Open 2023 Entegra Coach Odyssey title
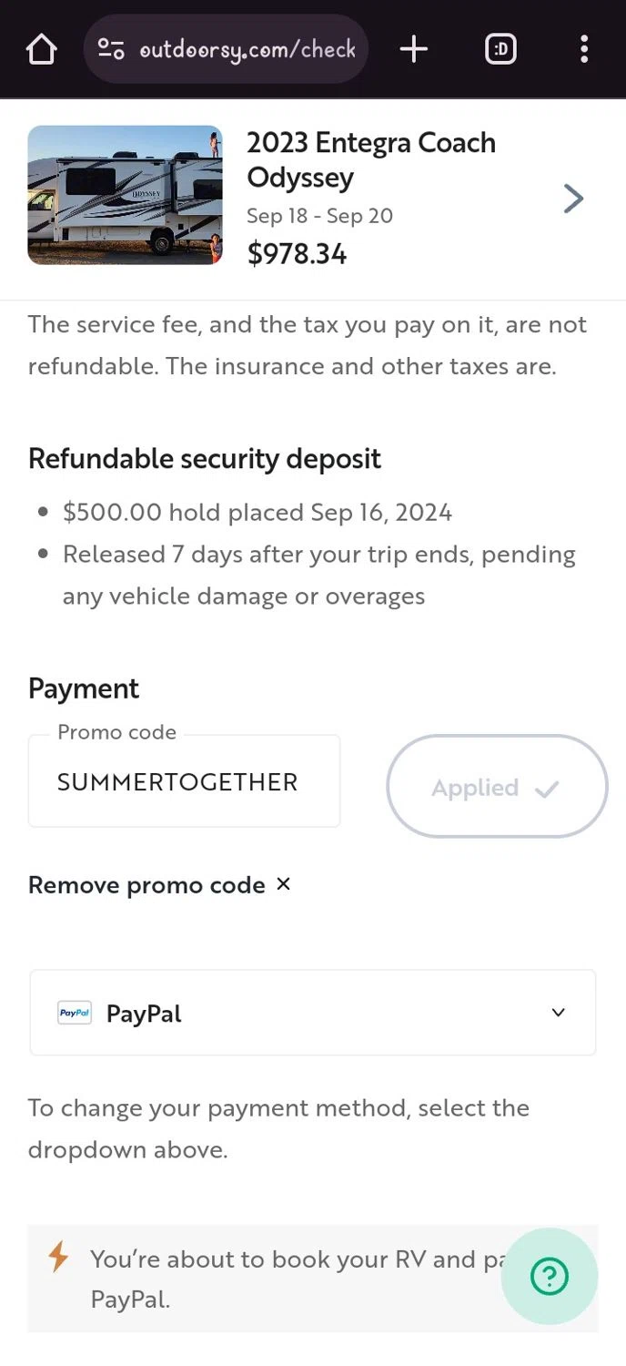 [371, 159]
